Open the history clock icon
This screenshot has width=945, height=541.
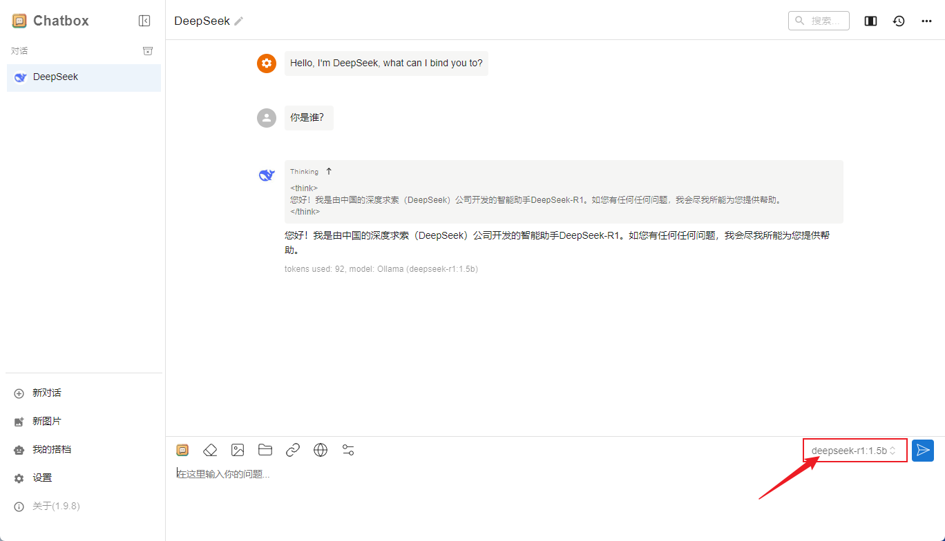click(x=899, y=21)
